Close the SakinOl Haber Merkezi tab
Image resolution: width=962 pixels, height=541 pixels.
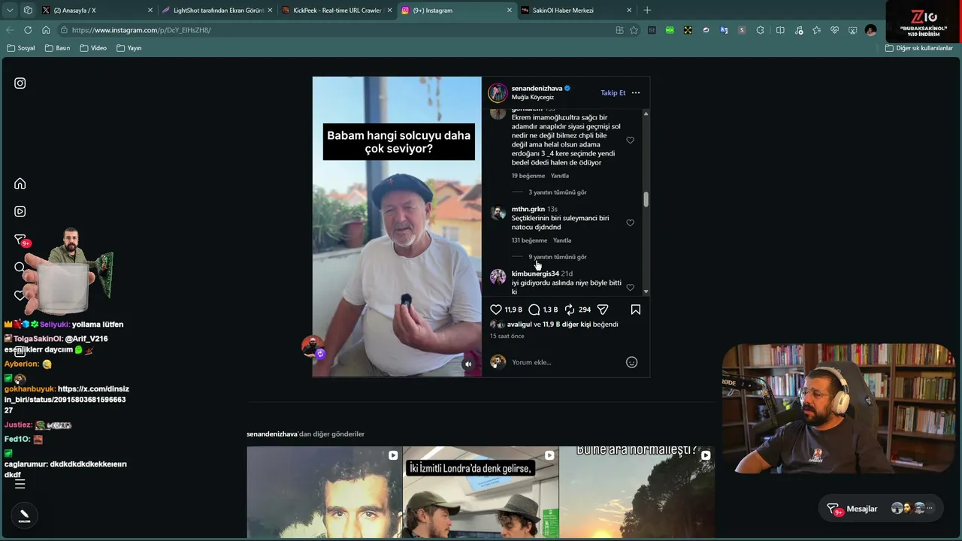629,11
